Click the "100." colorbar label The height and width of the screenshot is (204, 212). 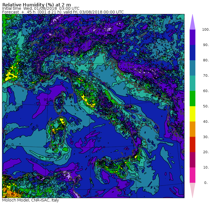[x=206, y=30]
